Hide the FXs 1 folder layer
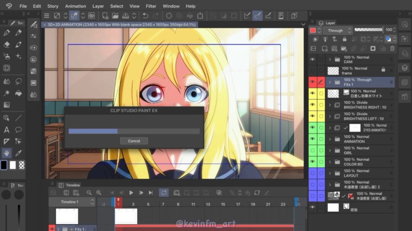412x231 pixels. click(x=312, y=82)
